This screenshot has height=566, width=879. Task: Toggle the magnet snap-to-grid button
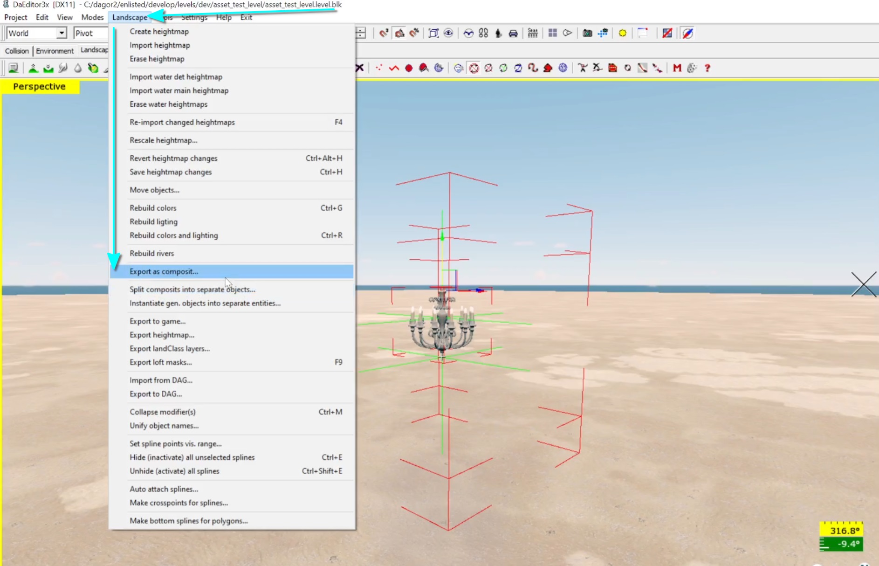point(384,33)
